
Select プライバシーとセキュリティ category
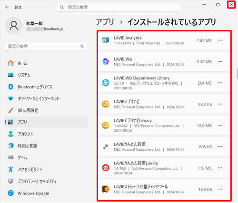click(x=46, y=181)
